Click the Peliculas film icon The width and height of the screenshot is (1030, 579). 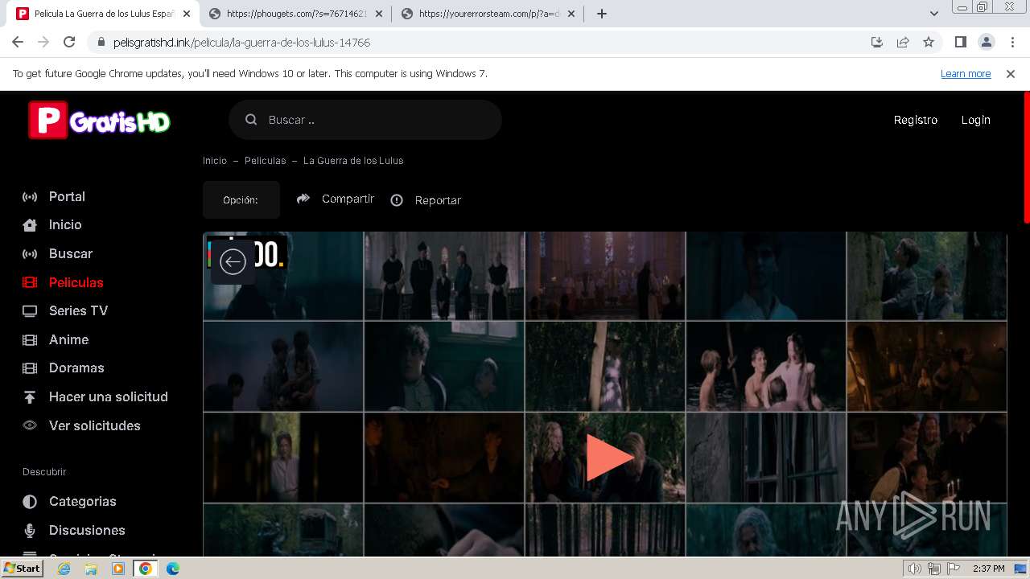30,282
